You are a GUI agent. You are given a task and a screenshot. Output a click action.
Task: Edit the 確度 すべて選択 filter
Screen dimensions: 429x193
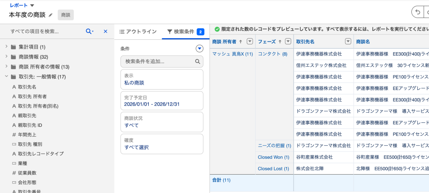click(162, 144)
